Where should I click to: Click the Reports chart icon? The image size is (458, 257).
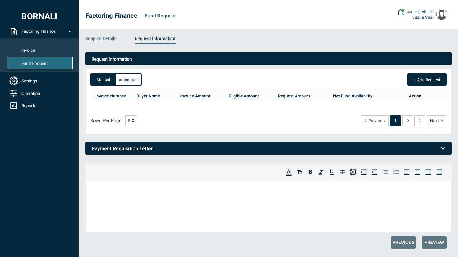14,106
